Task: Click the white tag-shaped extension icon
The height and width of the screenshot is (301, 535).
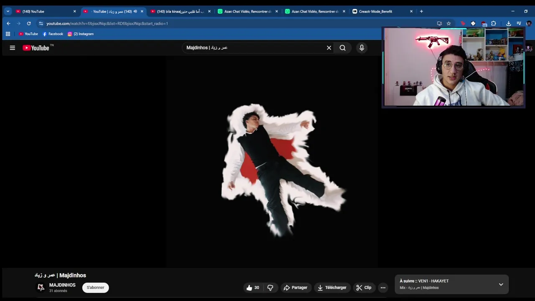Action: (x=473, y=23)
